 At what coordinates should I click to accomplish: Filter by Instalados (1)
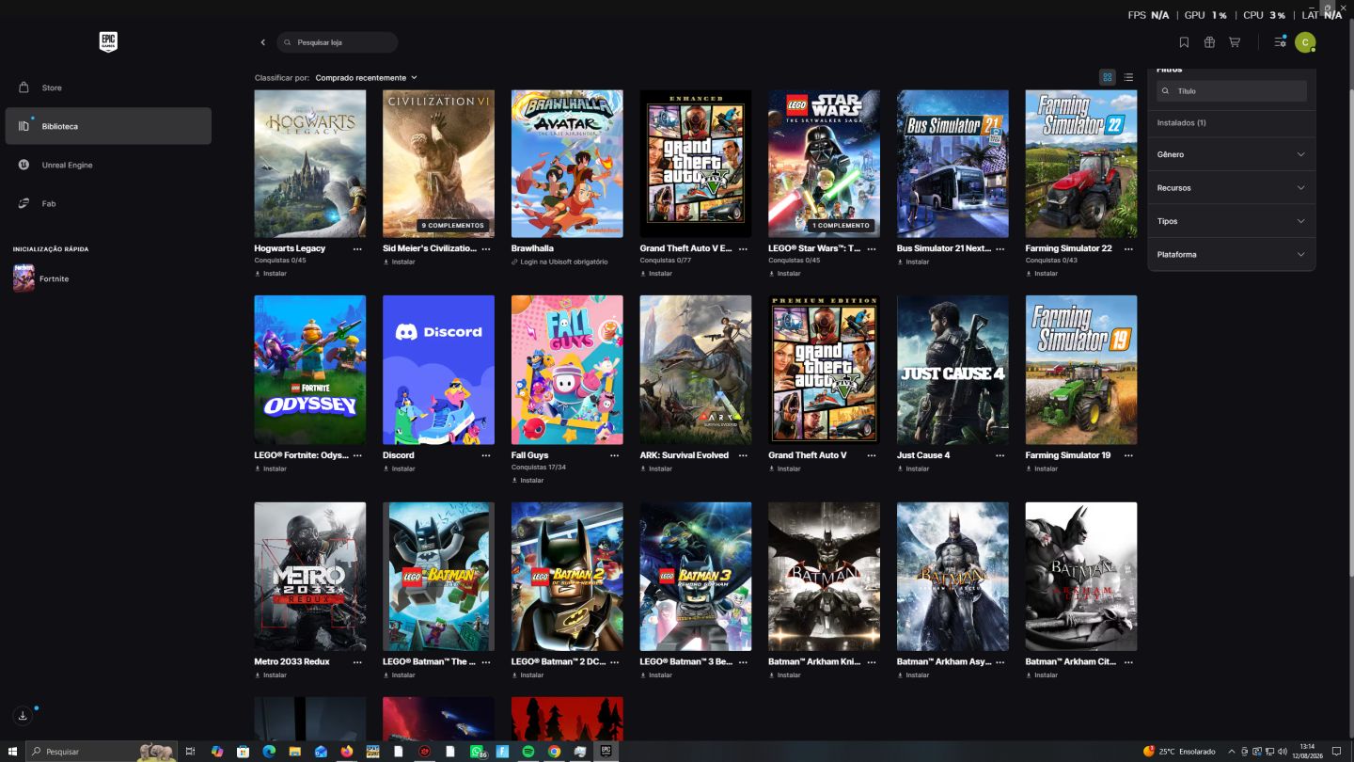(1181, 122)
